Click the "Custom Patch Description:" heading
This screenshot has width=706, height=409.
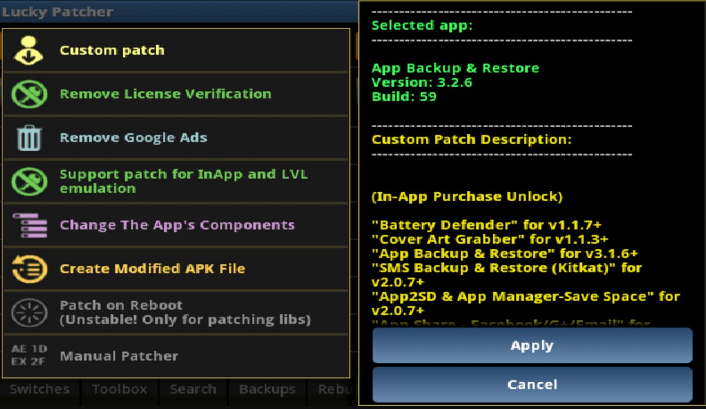click(x=471, y=140)
